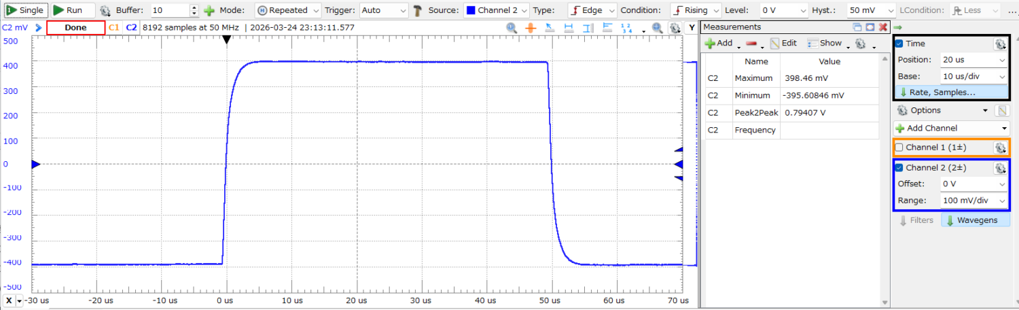This screenshot has height=310, width=1019.
Task: Open the Time settings gear icon
Action: pos(1000,44)
